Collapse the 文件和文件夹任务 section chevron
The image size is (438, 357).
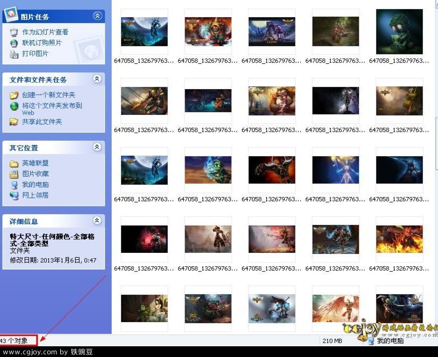[x=97, y=79]
